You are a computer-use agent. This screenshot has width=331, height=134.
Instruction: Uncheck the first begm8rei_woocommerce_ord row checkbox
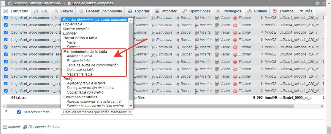pos(6,25)
